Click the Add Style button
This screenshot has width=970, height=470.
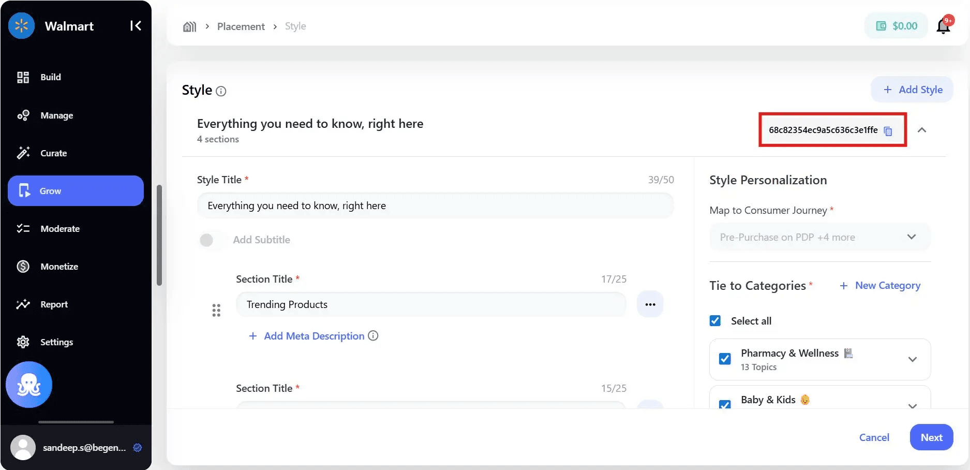(912, 90)
